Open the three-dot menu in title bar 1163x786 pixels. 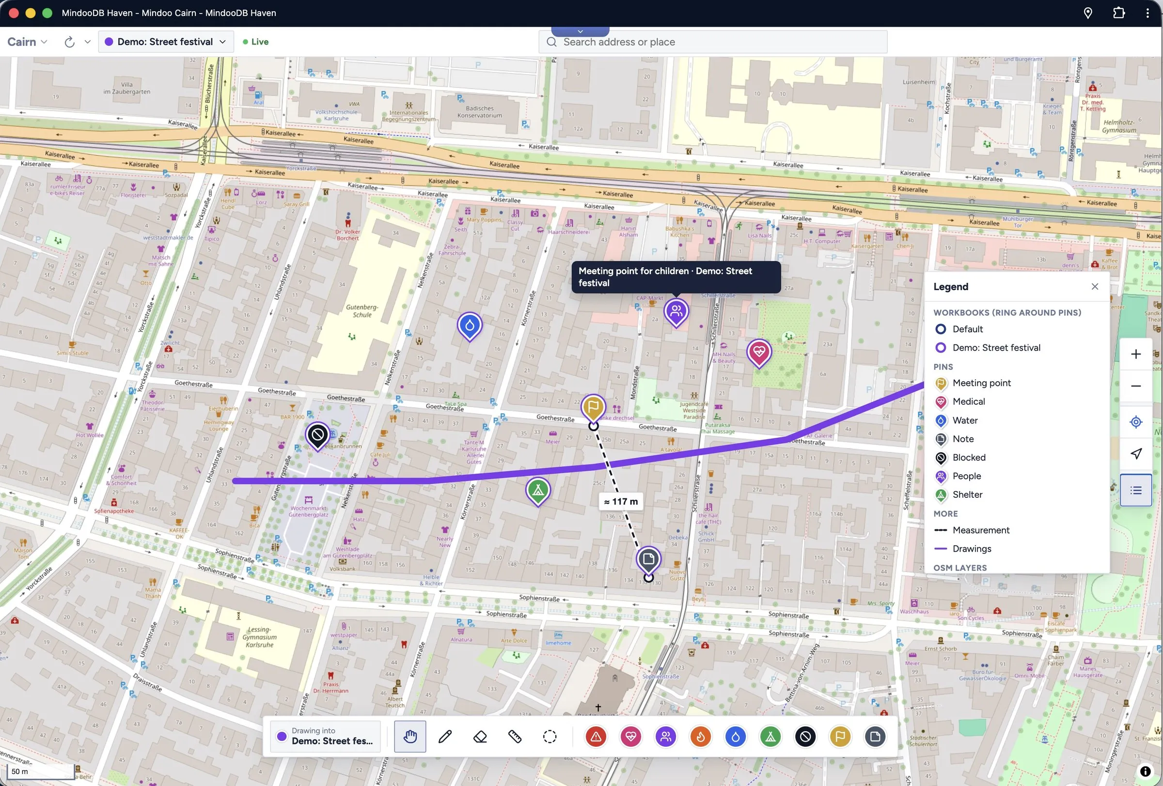(1147, 13)
